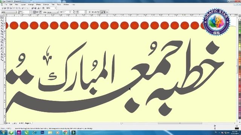Select the Text tool in toolbox
Image resolution: width=241 pixels, height=135 pixels.
pyautogui.click(x=2, y=45)
